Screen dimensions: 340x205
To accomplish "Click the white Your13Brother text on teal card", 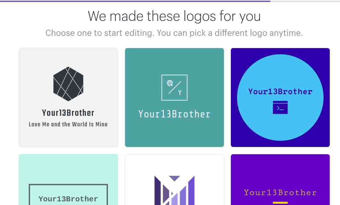I will click(x=174, y=114).
